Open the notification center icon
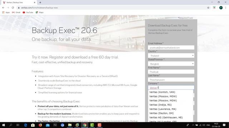 pos(224,125)
